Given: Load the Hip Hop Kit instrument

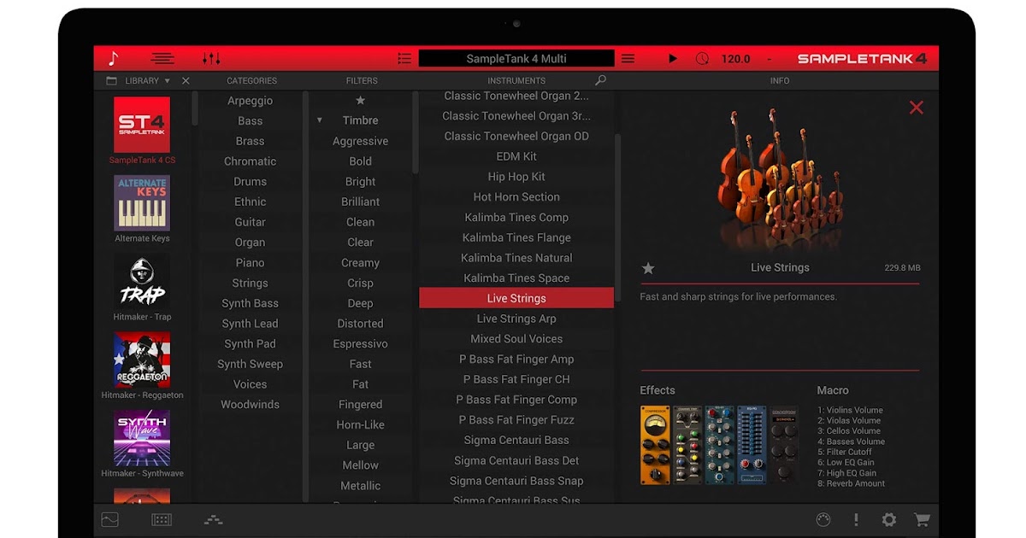Looking at the screenshot, I should click(516, 177).
